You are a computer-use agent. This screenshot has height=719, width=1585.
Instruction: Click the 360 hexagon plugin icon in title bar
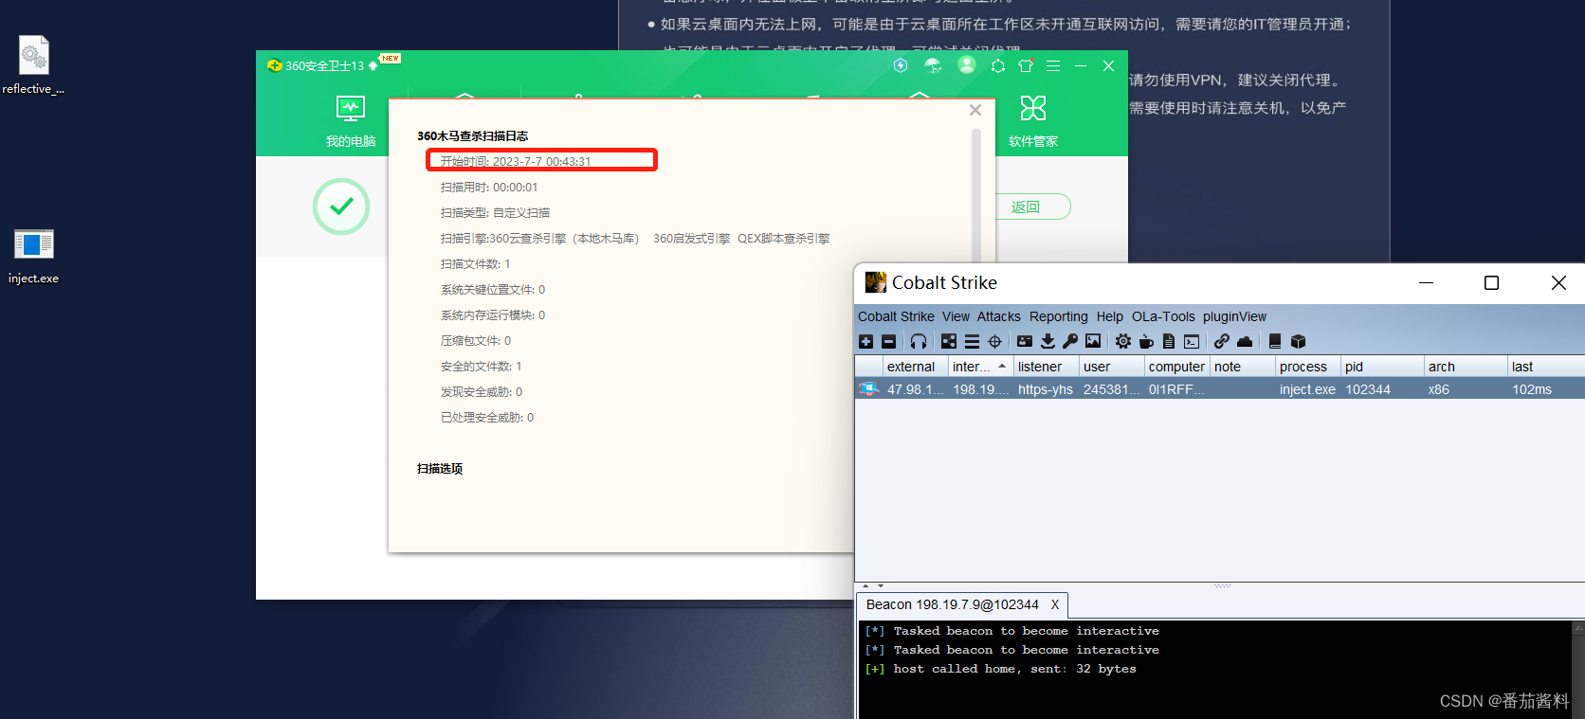pos(998,65)
